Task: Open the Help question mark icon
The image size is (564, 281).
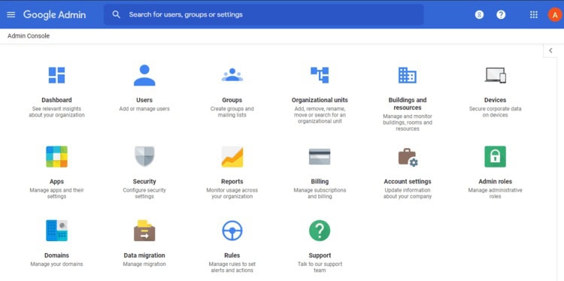Action: coord(501,15)
